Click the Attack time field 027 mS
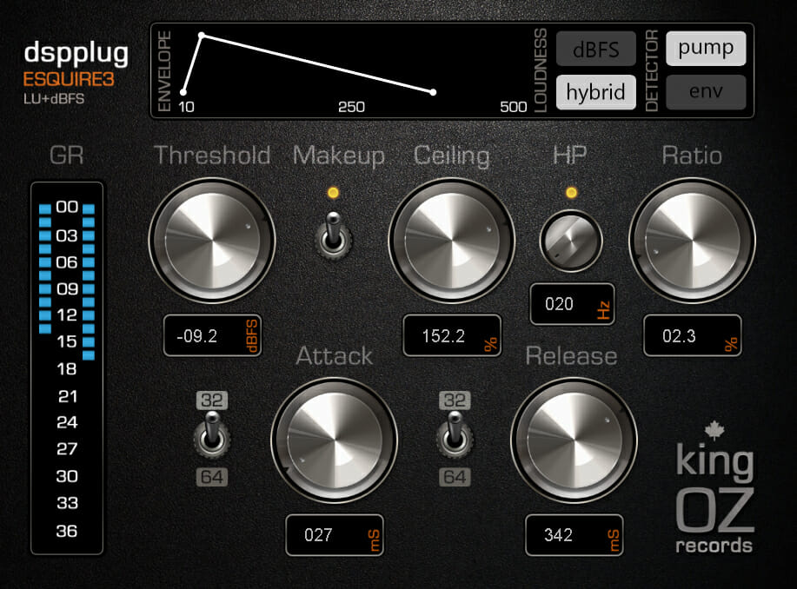 click(334, 535)
